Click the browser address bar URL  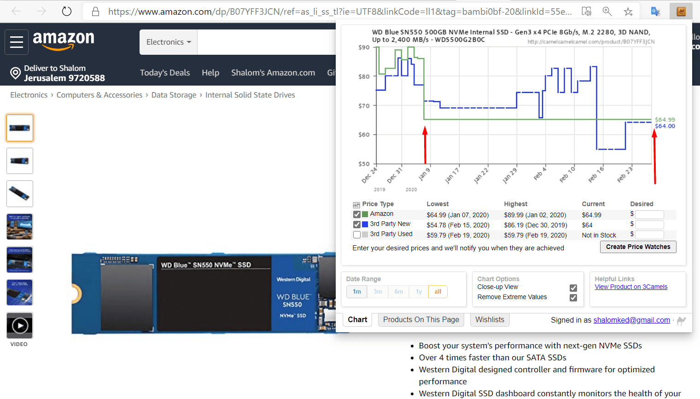340,12
